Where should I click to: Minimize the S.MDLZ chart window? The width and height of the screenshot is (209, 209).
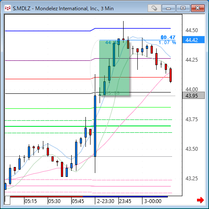click(x=169, y=8)
